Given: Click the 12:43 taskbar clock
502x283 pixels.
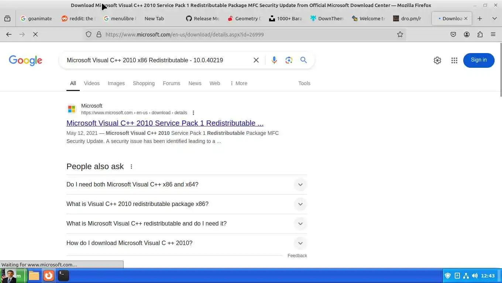Looking at the screenshot, I should 488,276.
